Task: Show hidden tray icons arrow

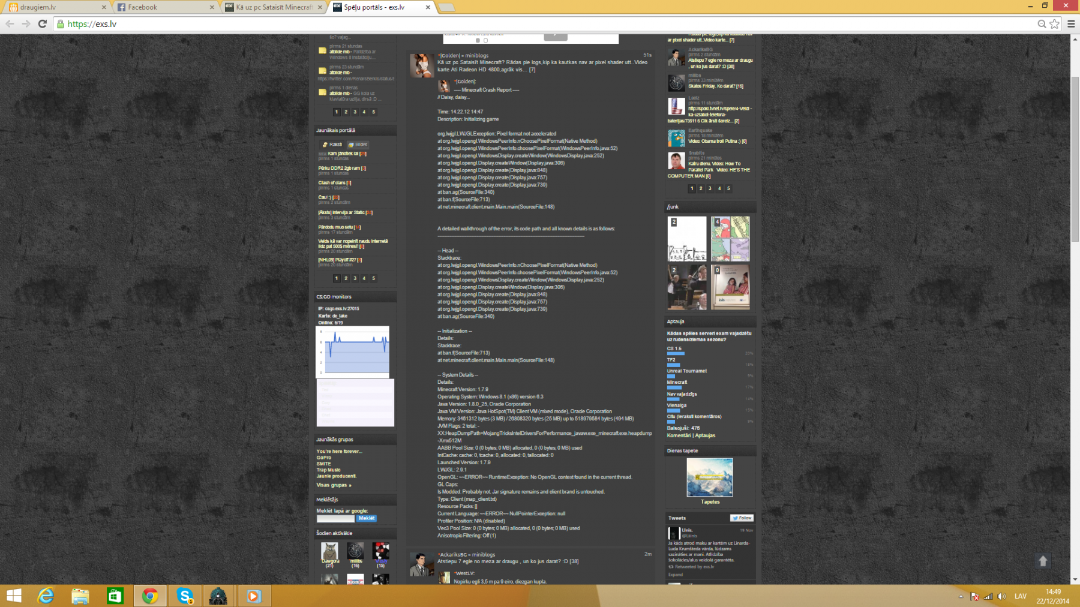Action: pyautogui.click(x=961, y=596)
